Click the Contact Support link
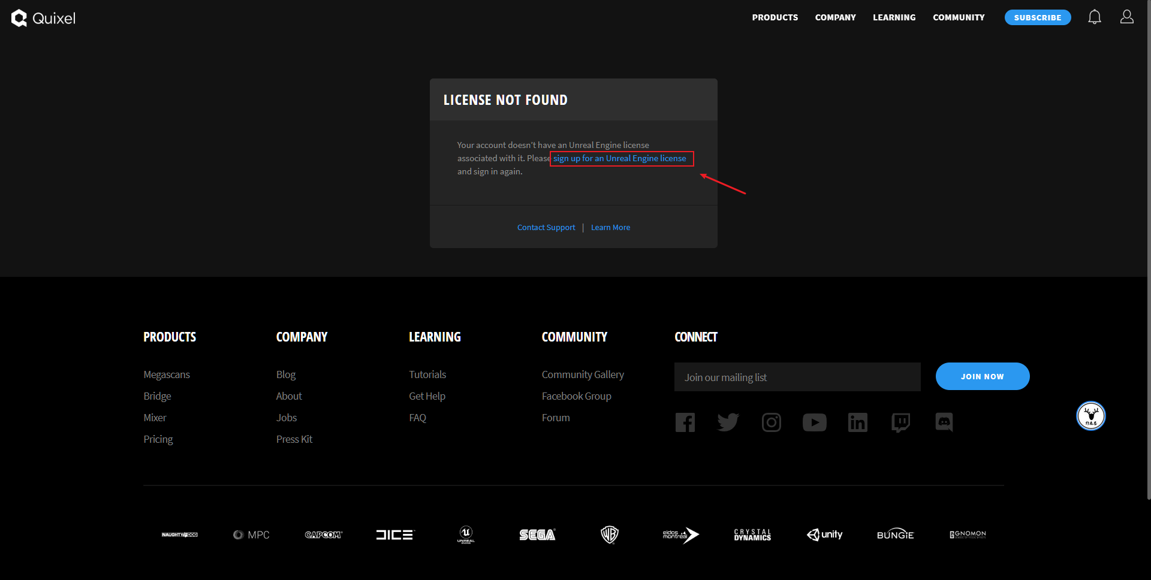The image size is (1151, 580). pyautogui.click(x=546, y=227)
